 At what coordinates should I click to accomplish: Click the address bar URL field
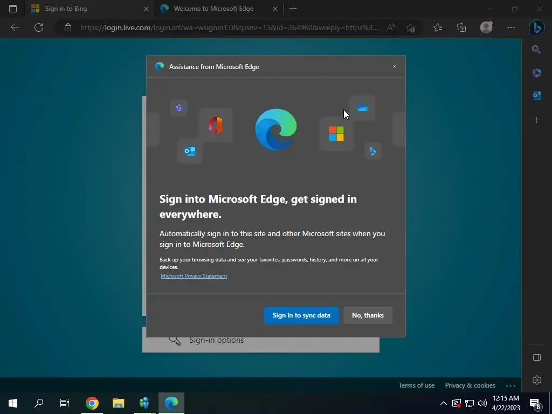pos(229,27)
